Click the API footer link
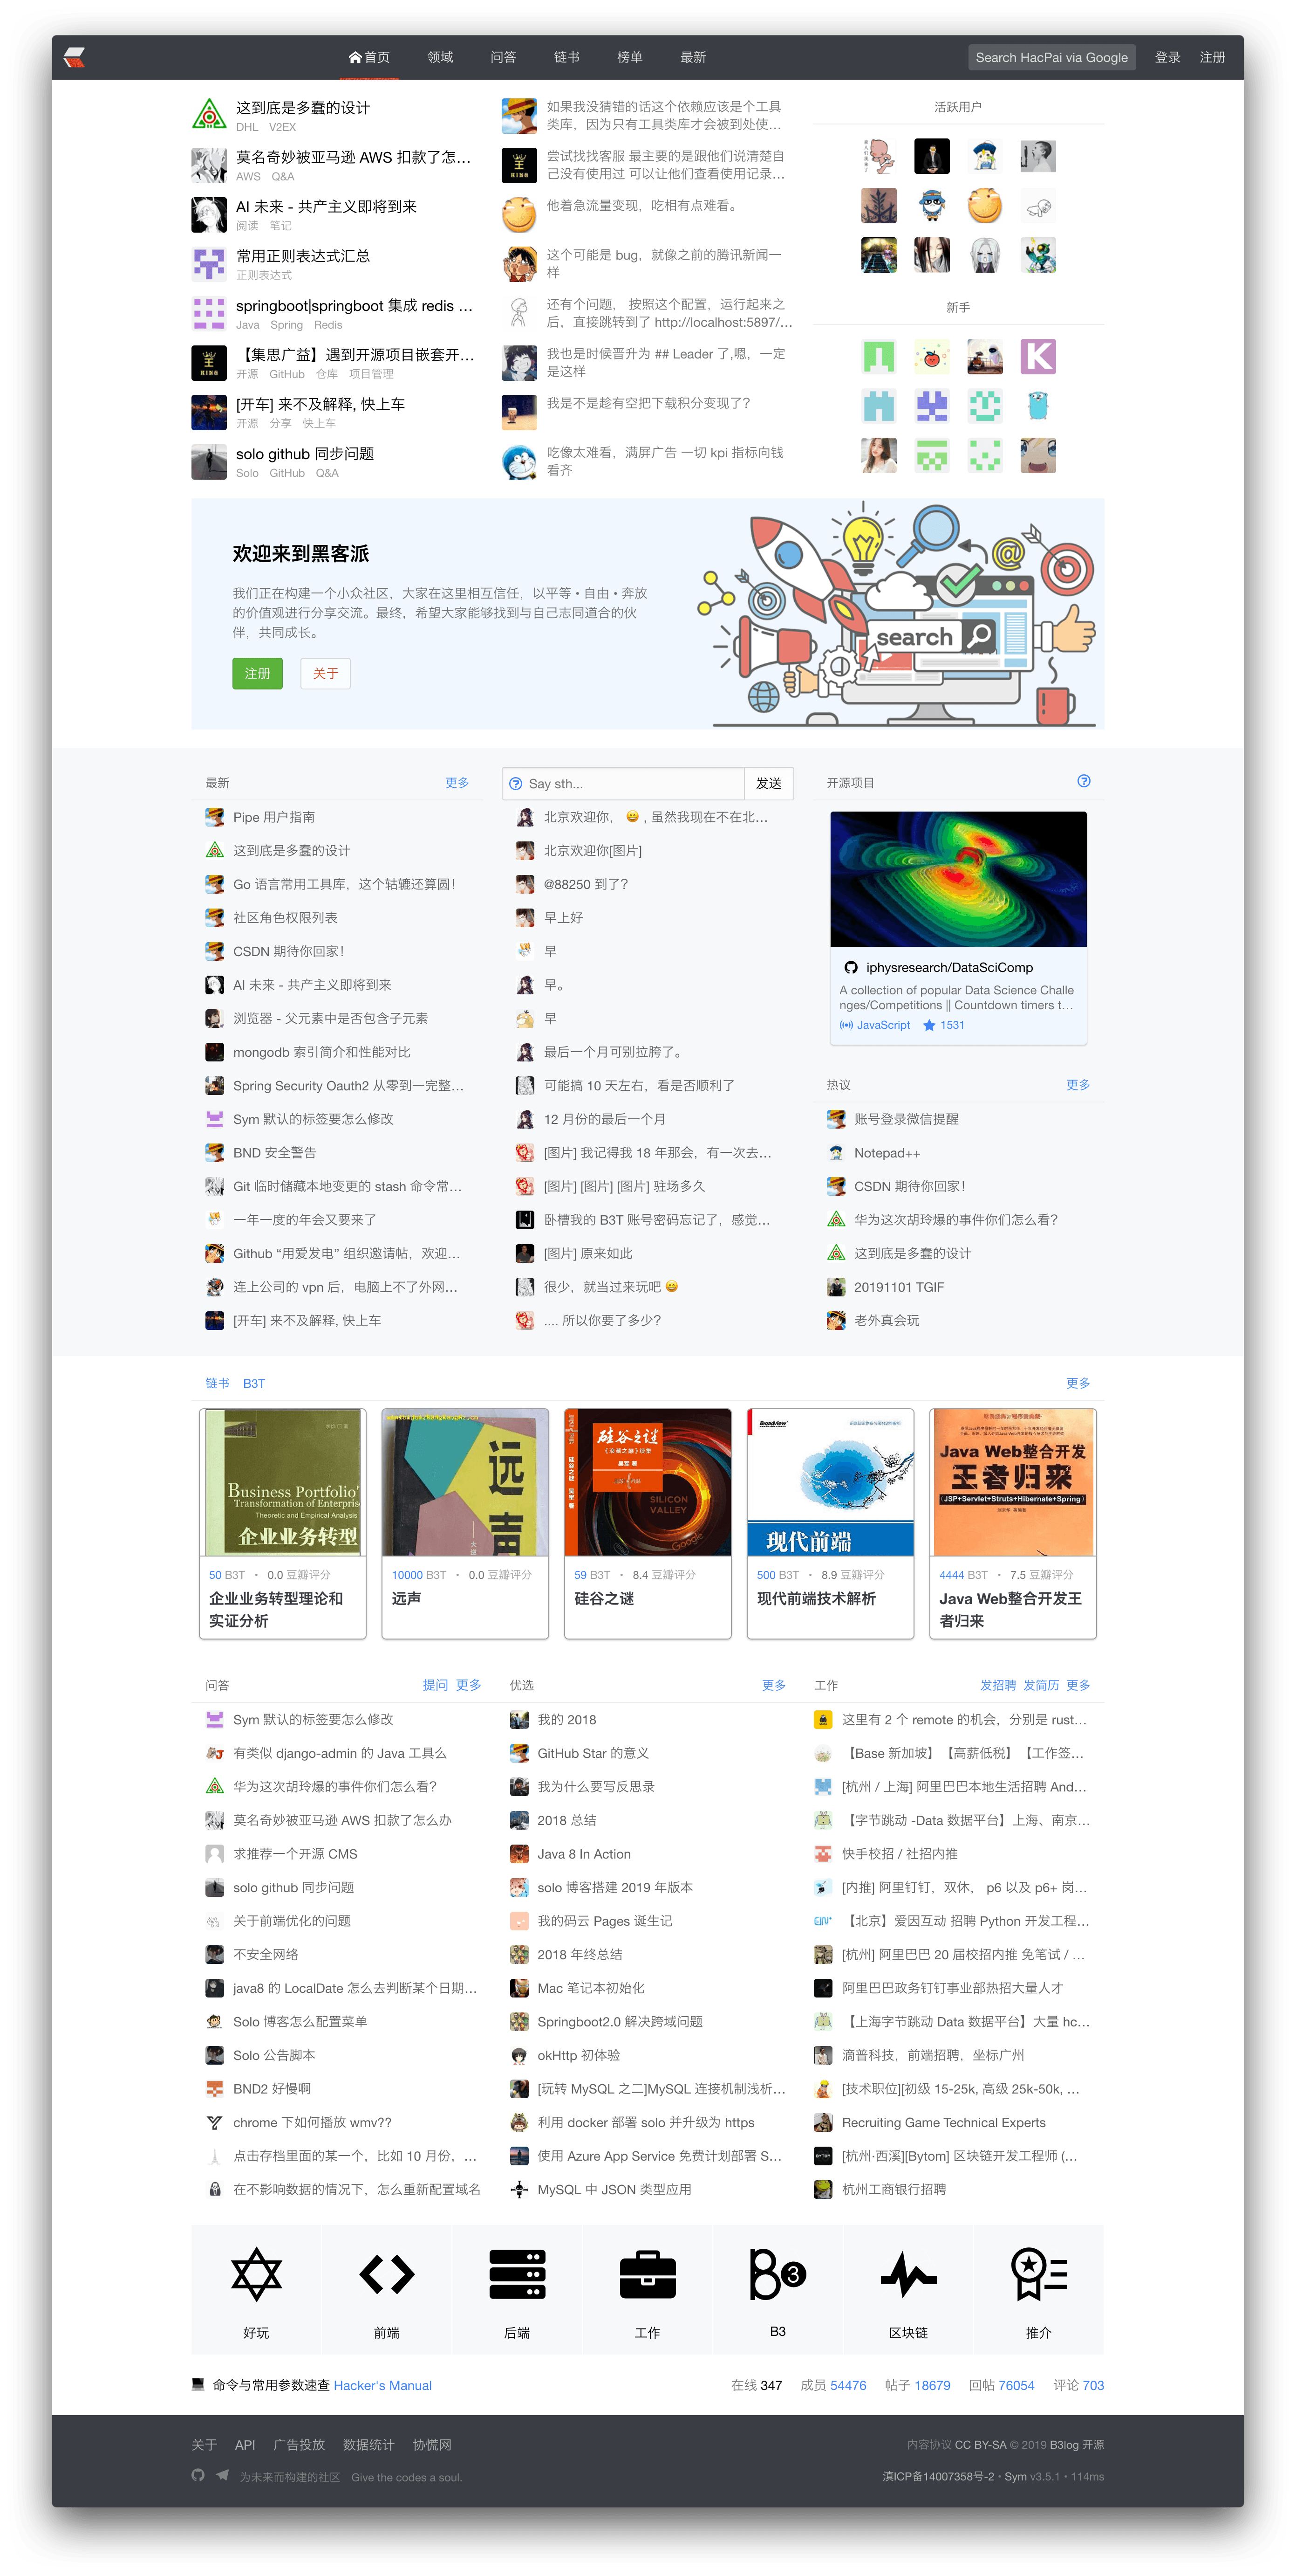Viewport: 1296px width, 2576px height. tap(245, 2444)
